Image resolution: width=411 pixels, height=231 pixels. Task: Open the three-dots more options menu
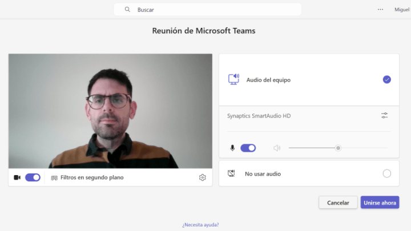(380, 10)
